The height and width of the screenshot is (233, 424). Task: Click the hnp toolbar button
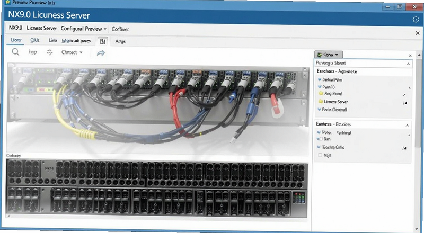tap(32, 52)
